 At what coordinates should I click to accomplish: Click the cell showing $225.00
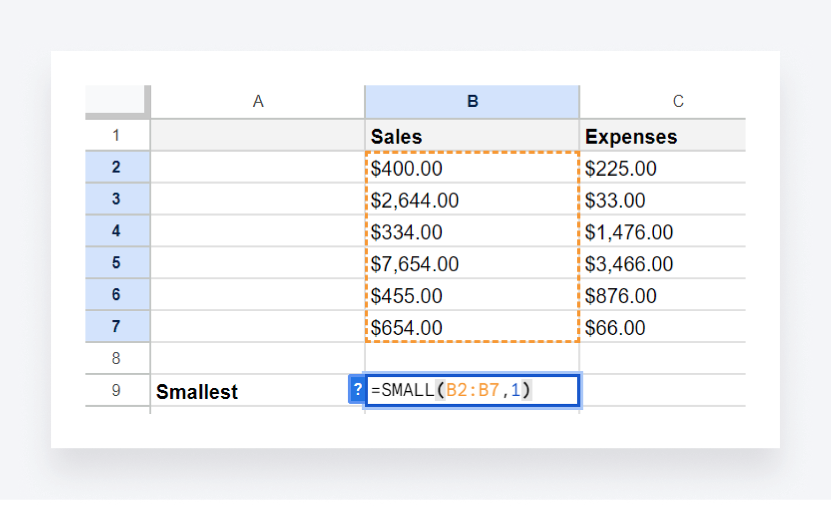click(x=662, y=168)
